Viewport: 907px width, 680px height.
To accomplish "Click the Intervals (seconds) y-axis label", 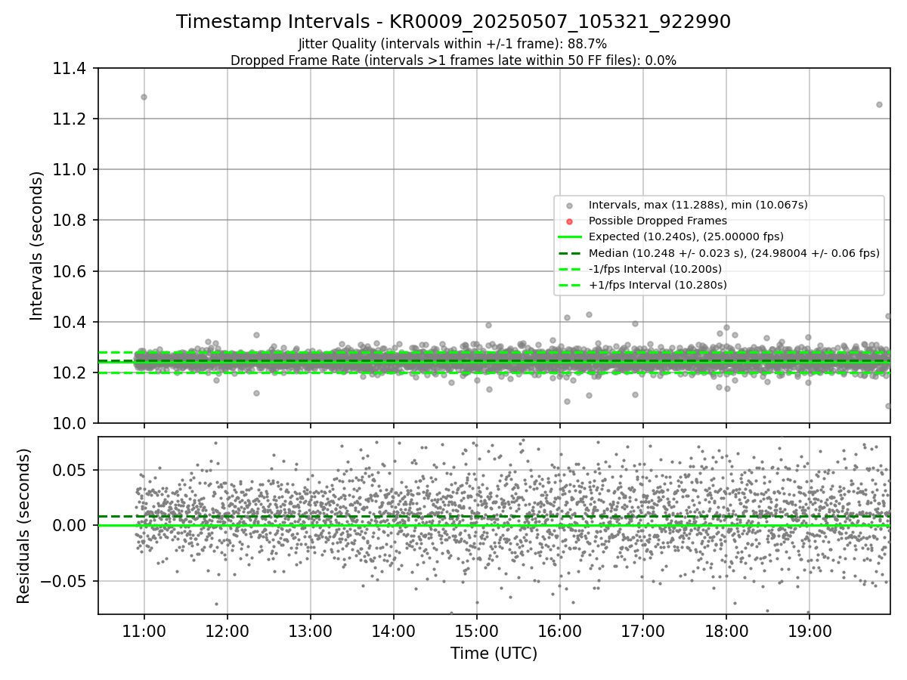I will 37,246.
